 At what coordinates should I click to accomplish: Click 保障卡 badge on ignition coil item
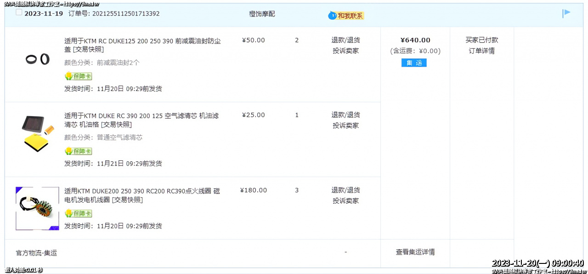pos(78,213)
